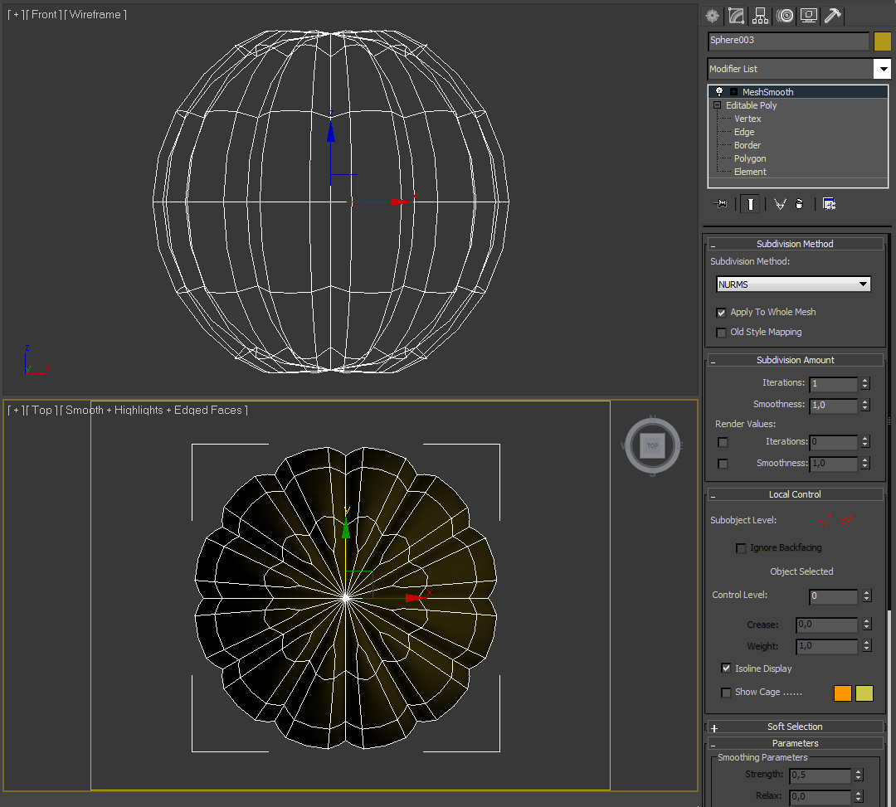Open the Motion panel icon
Image resolution: width=896 pixels, height=807 pixels.
point(785,16)
